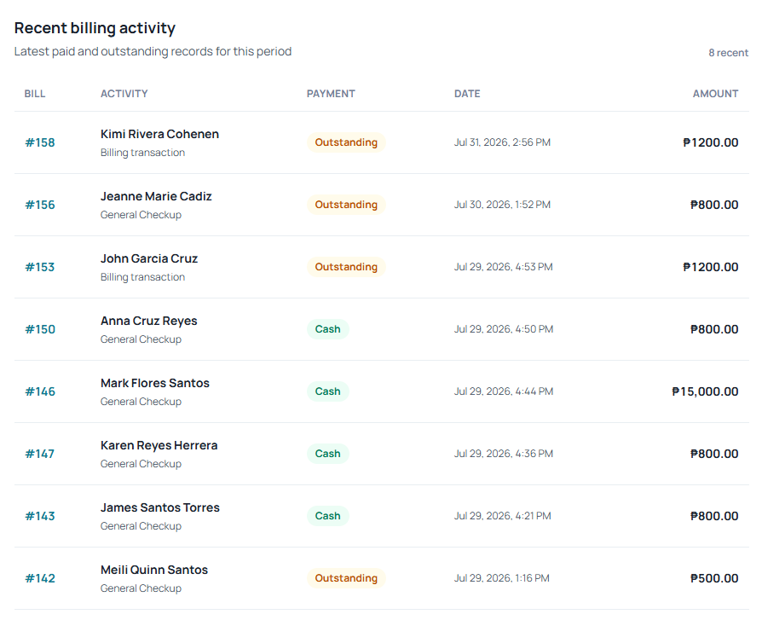Select patient name Karen Reyes Herrera
Screen dimensions: 762x620
click(159, 445)
